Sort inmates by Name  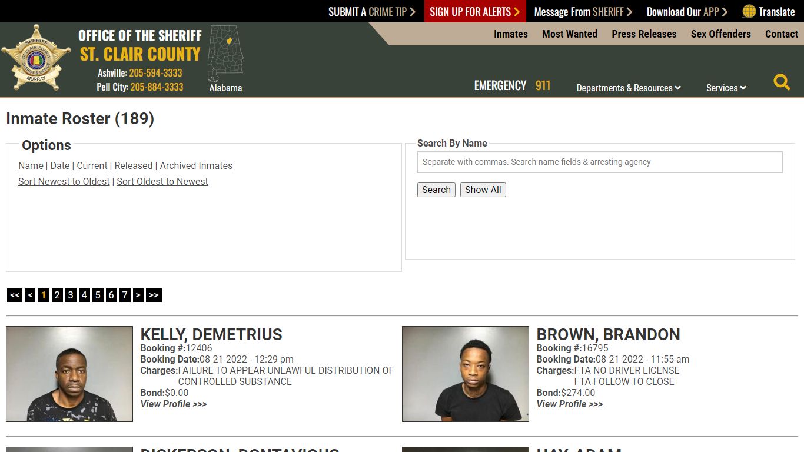pos(31,166)
